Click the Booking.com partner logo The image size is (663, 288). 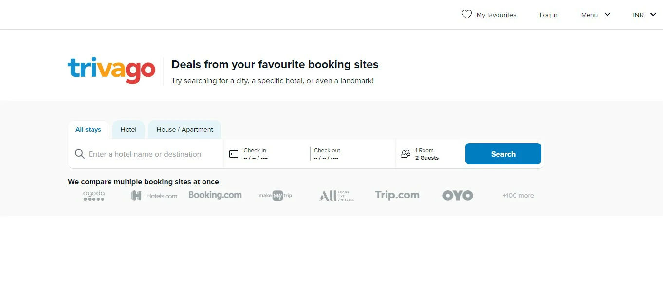pyautogui.click(x=215, y=195)
